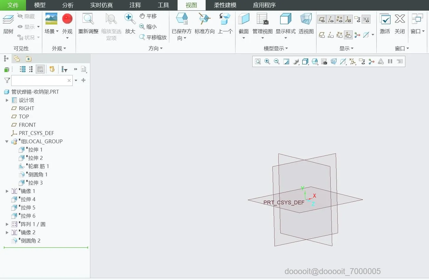Click the 放大 zoom in tool
Image resolution: width=429 pixels, height=280 pixels.
tap(130, 24)
